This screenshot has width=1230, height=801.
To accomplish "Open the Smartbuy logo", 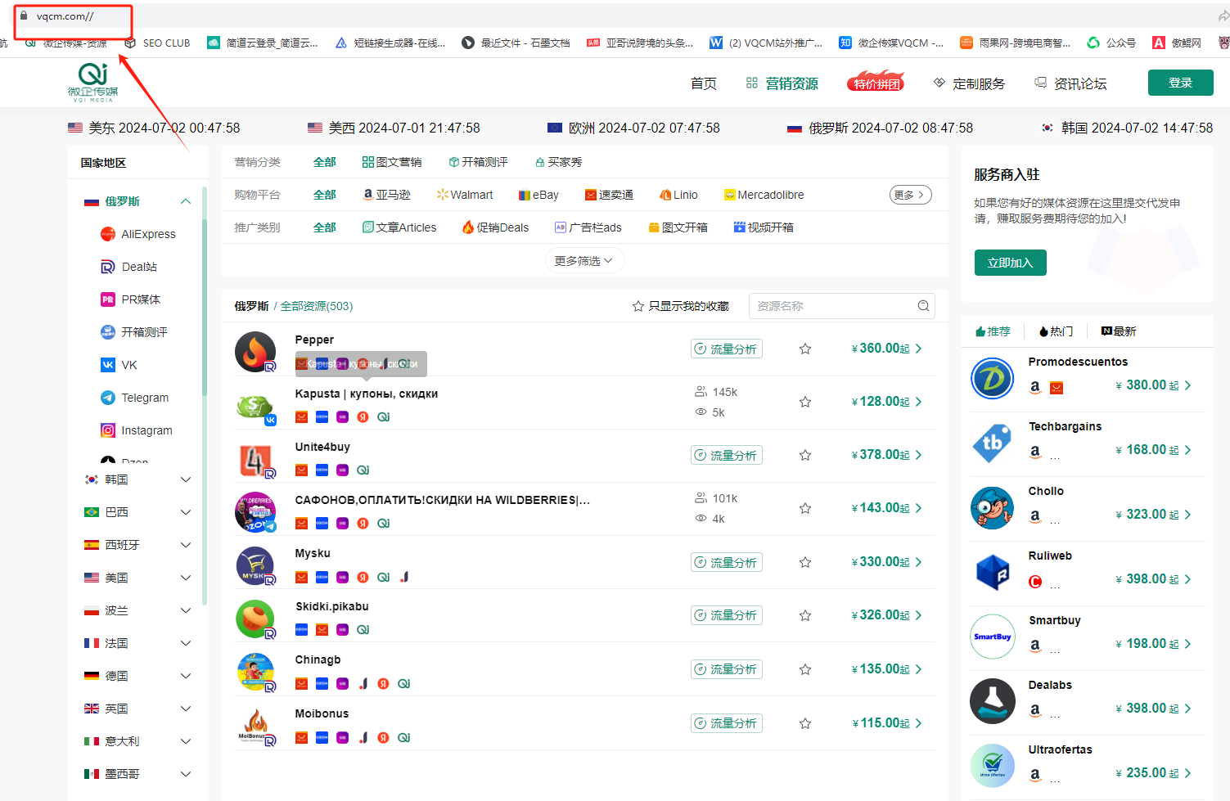I will coord(993,637).
